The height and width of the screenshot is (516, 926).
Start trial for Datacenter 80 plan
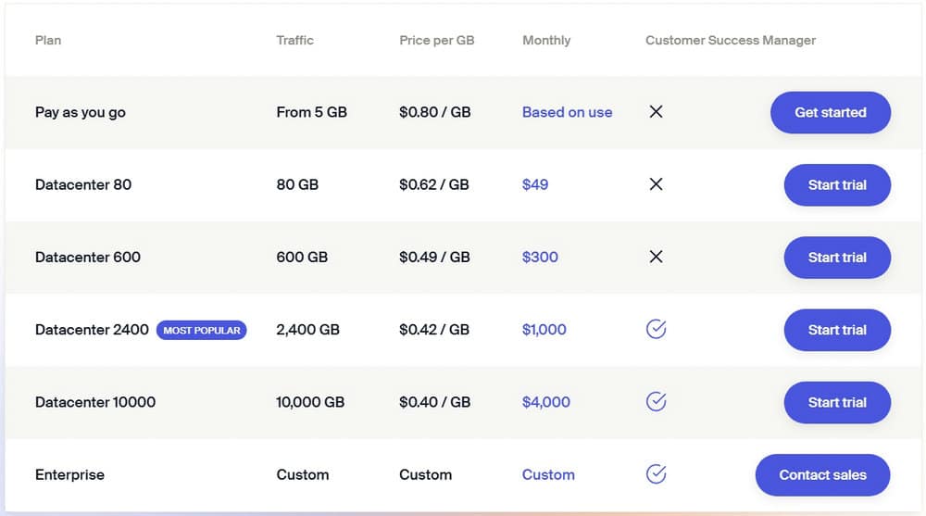[x=837, y=185]
